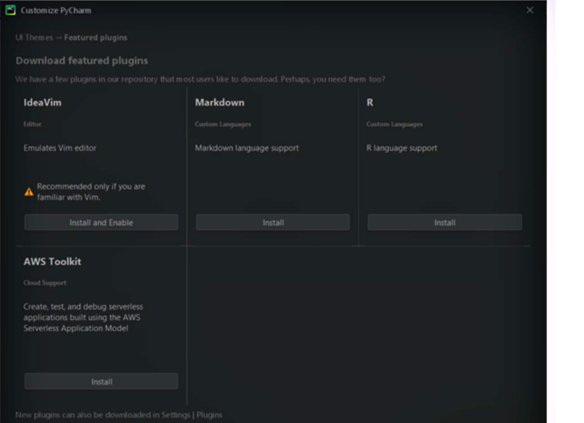Select the R plugin title

370,102
